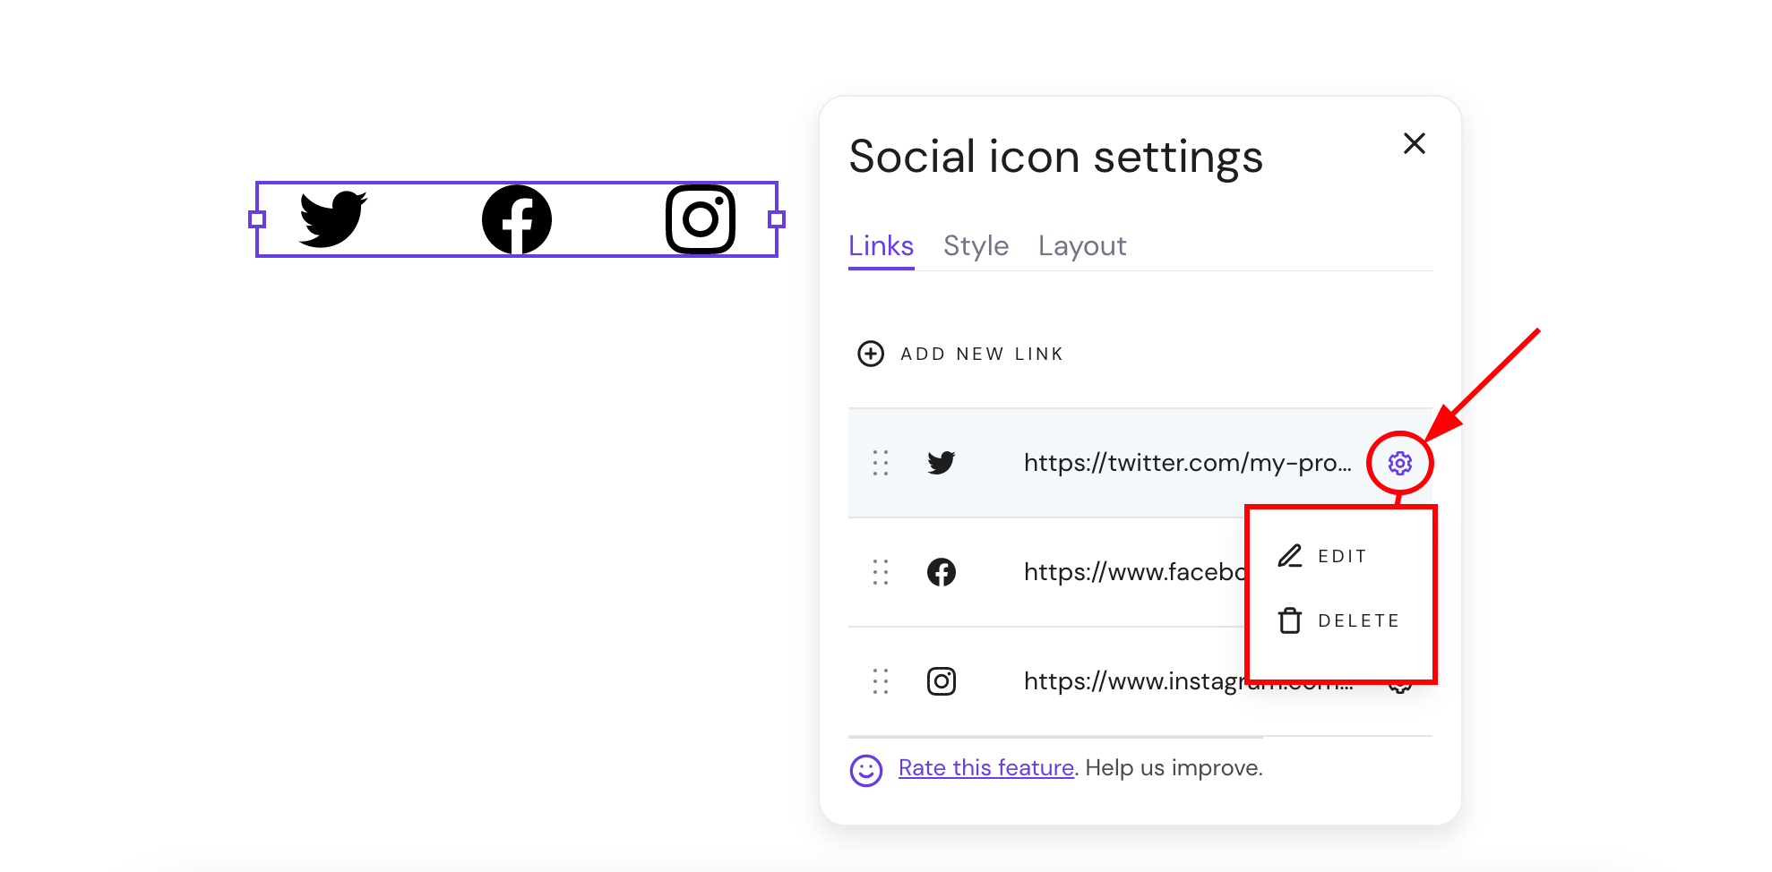Viewport: 1772px width, 872px height.
Task: Click the Instagram icon on canvas
Action: (701, 219)
